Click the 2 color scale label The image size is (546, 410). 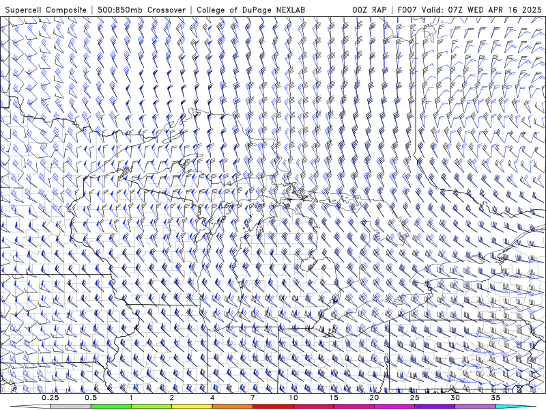point(172,398)
